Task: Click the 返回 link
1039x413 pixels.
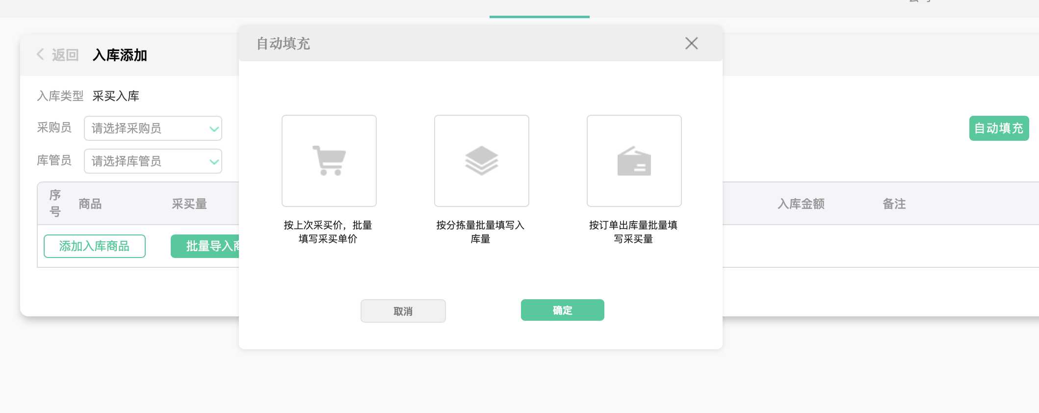Action: click(65, 55)
